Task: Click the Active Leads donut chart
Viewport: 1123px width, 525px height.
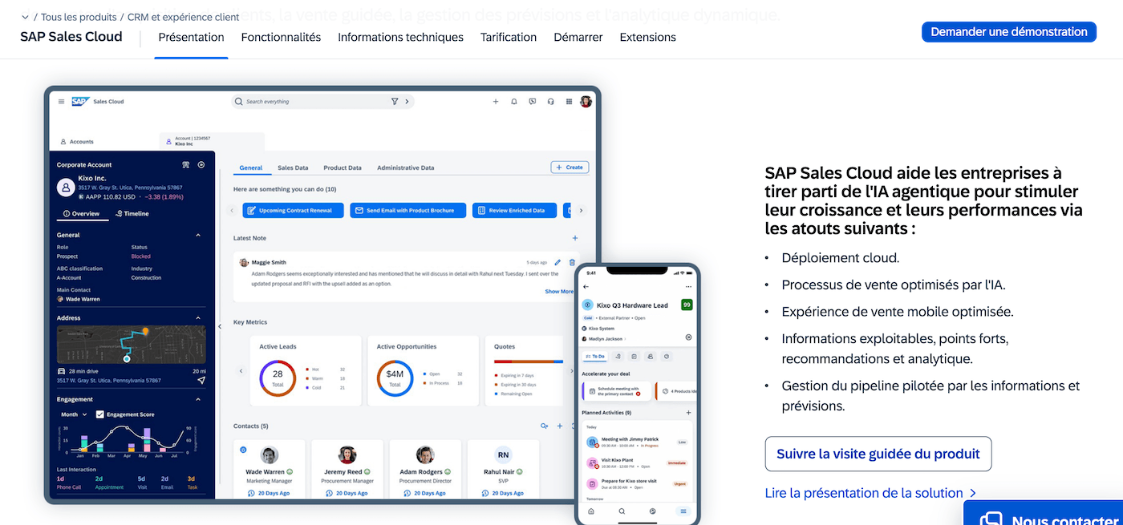Action: point(278,378)
